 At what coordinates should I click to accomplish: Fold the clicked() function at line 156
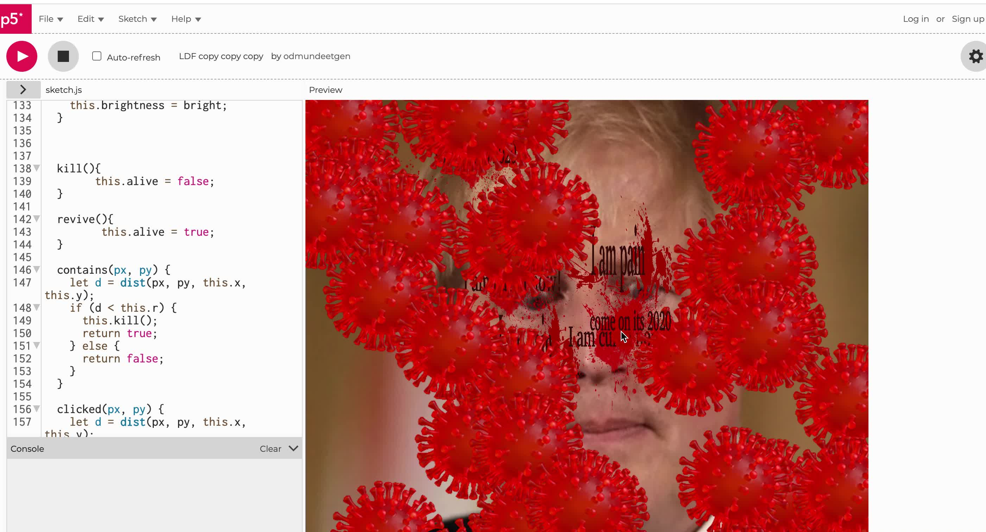coord(37,409)
